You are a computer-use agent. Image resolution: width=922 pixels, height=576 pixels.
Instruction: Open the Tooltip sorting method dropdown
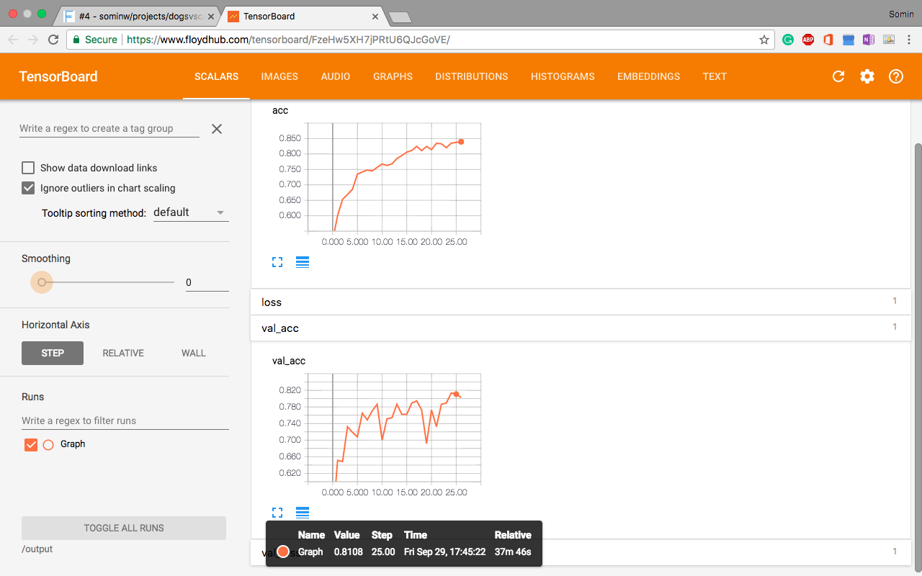coord(191,212)
